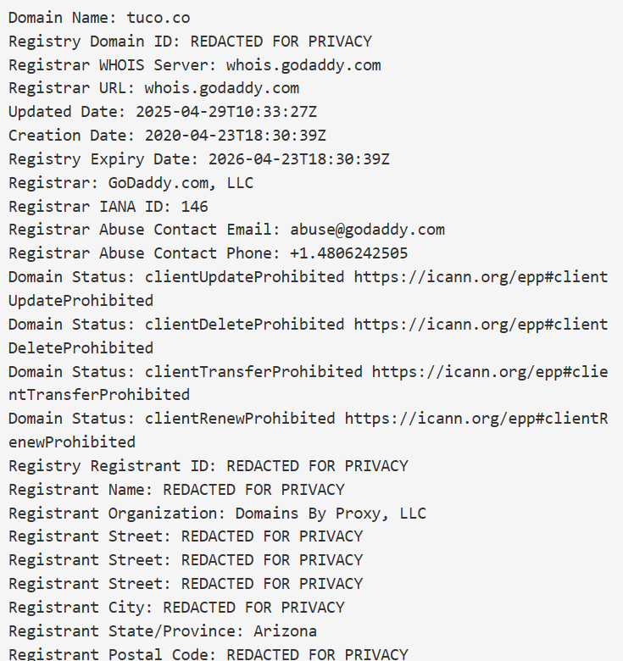Viewport: 623px width, 661px height.
Task: Click the abuse@godaddy.com email address
Action: [367, 230]
